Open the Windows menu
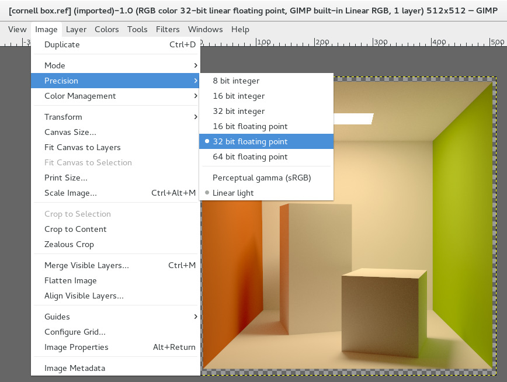Image resolution: width=507 pixels, height=382 pixels. click(205, 29)
